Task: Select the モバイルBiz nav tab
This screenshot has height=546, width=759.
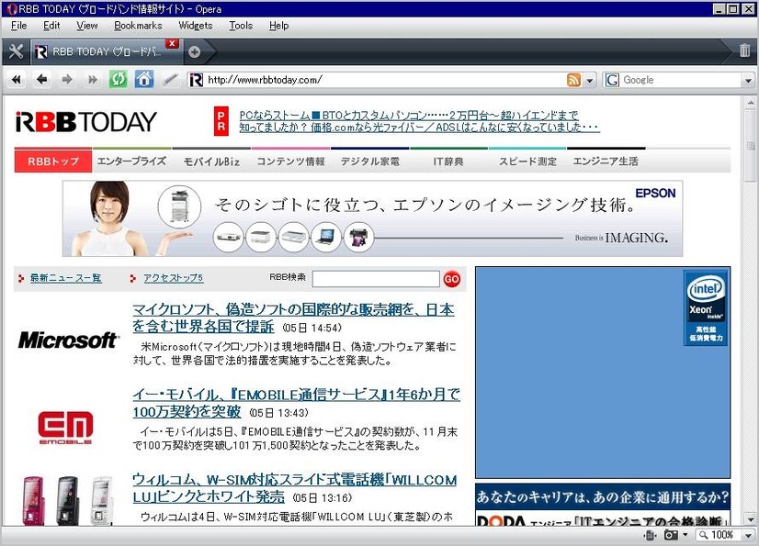Action: [211, 161]
